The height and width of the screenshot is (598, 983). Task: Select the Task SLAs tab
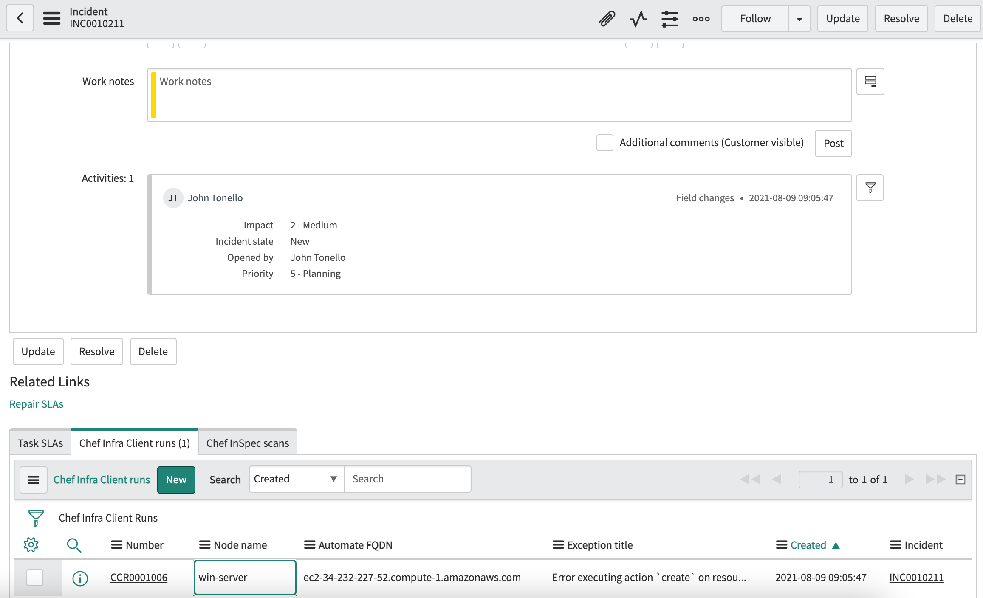40,442
